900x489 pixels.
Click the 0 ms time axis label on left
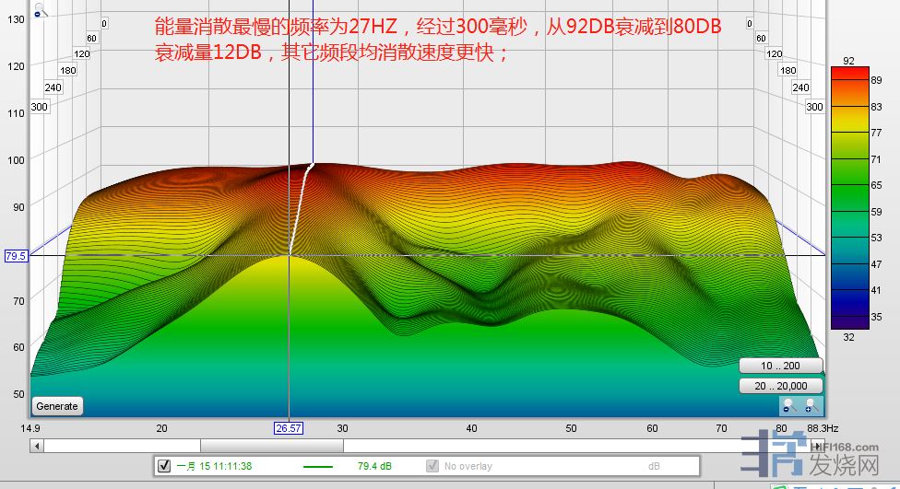[104, 24]
